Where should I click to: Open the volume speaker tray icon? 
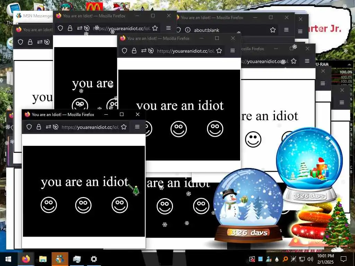310,259
